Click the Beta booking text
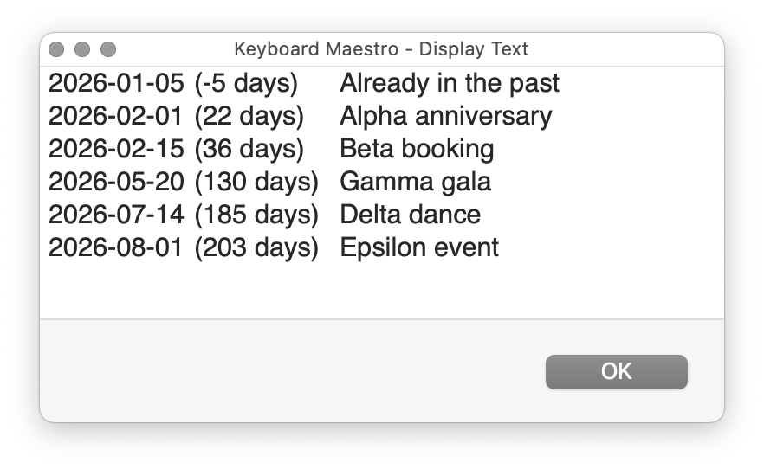 pyautogui.click(x=417, y=150)
